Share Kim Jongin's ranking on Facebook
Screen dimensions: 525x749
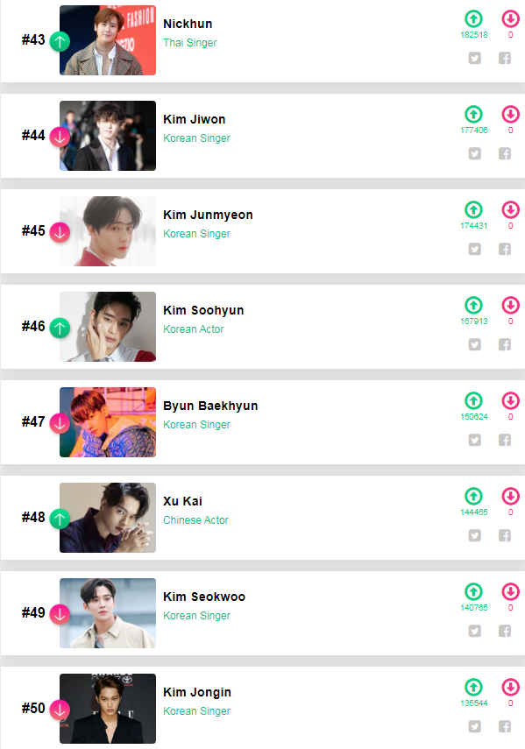point(505,726)
